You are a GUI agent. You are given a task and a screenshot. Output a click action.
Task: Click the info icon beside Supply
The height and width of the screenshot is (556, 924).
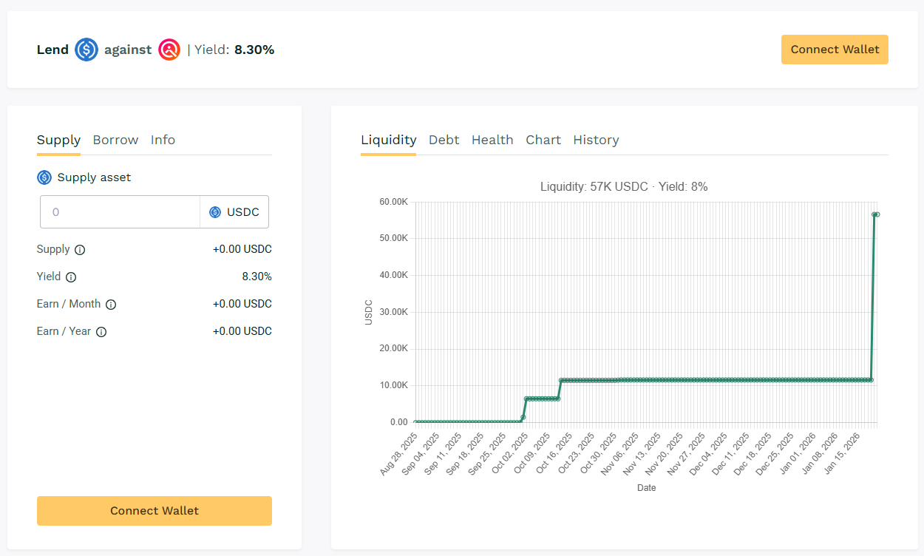click(x=80, y=250)
